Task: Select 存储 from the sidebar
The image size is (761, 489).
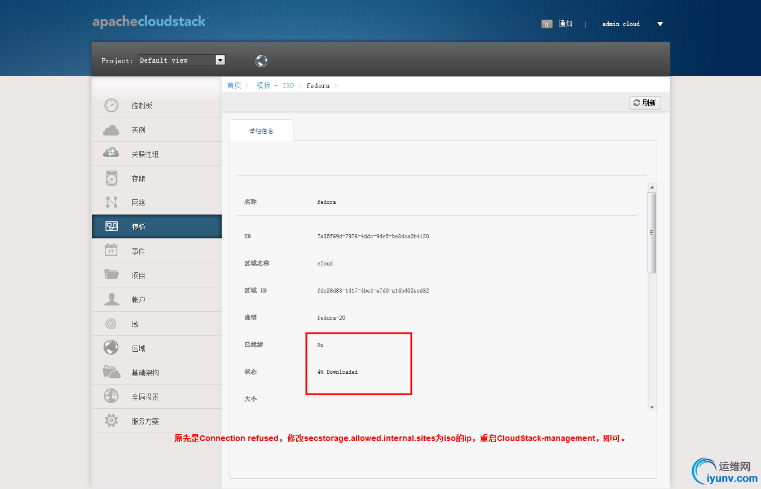Action: (157, 178)
